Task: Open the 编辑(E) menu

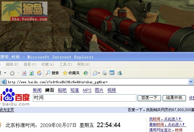Action: point(12,64)
